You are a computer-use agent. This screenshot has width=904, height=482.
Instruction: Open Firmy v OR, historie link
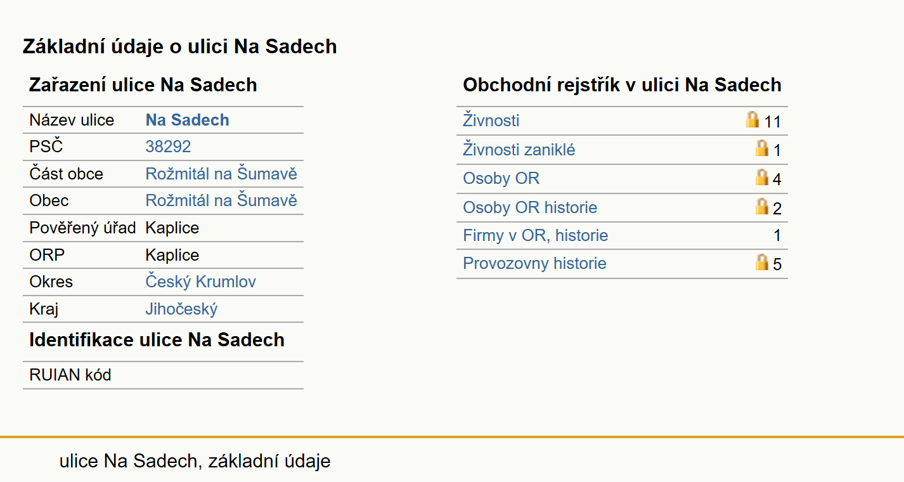coord(536,235)
